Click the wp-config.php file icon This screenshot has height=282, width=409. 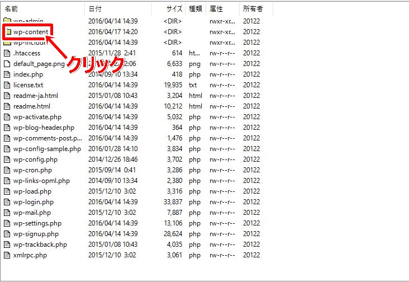[7, 159]
